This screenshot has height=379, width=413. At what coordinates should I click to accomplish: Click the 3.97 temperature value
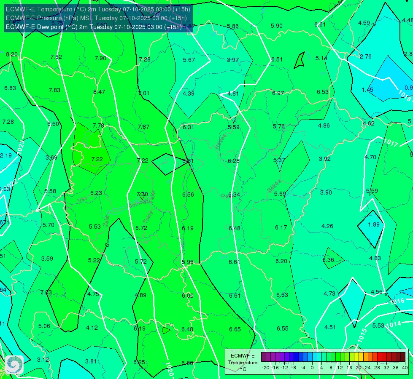pyautogui.click(x=233, y=60)
